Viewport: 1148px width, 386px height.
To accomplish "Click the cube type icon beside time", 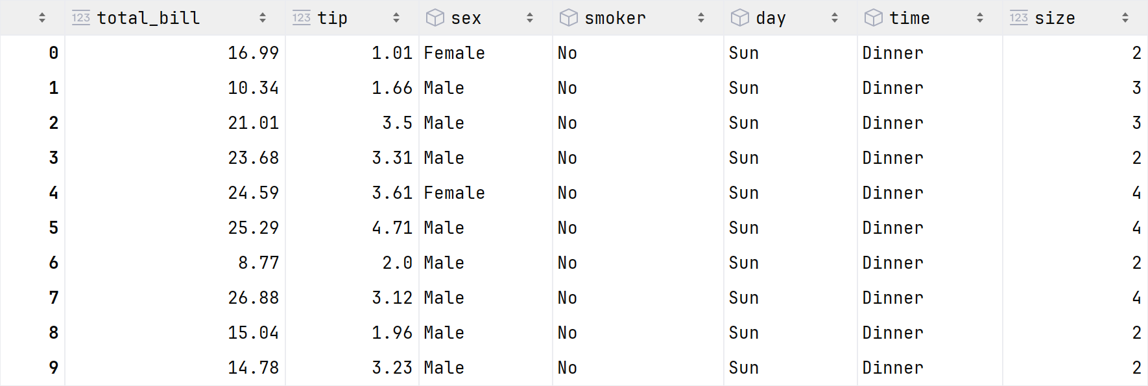I will 873,18.
